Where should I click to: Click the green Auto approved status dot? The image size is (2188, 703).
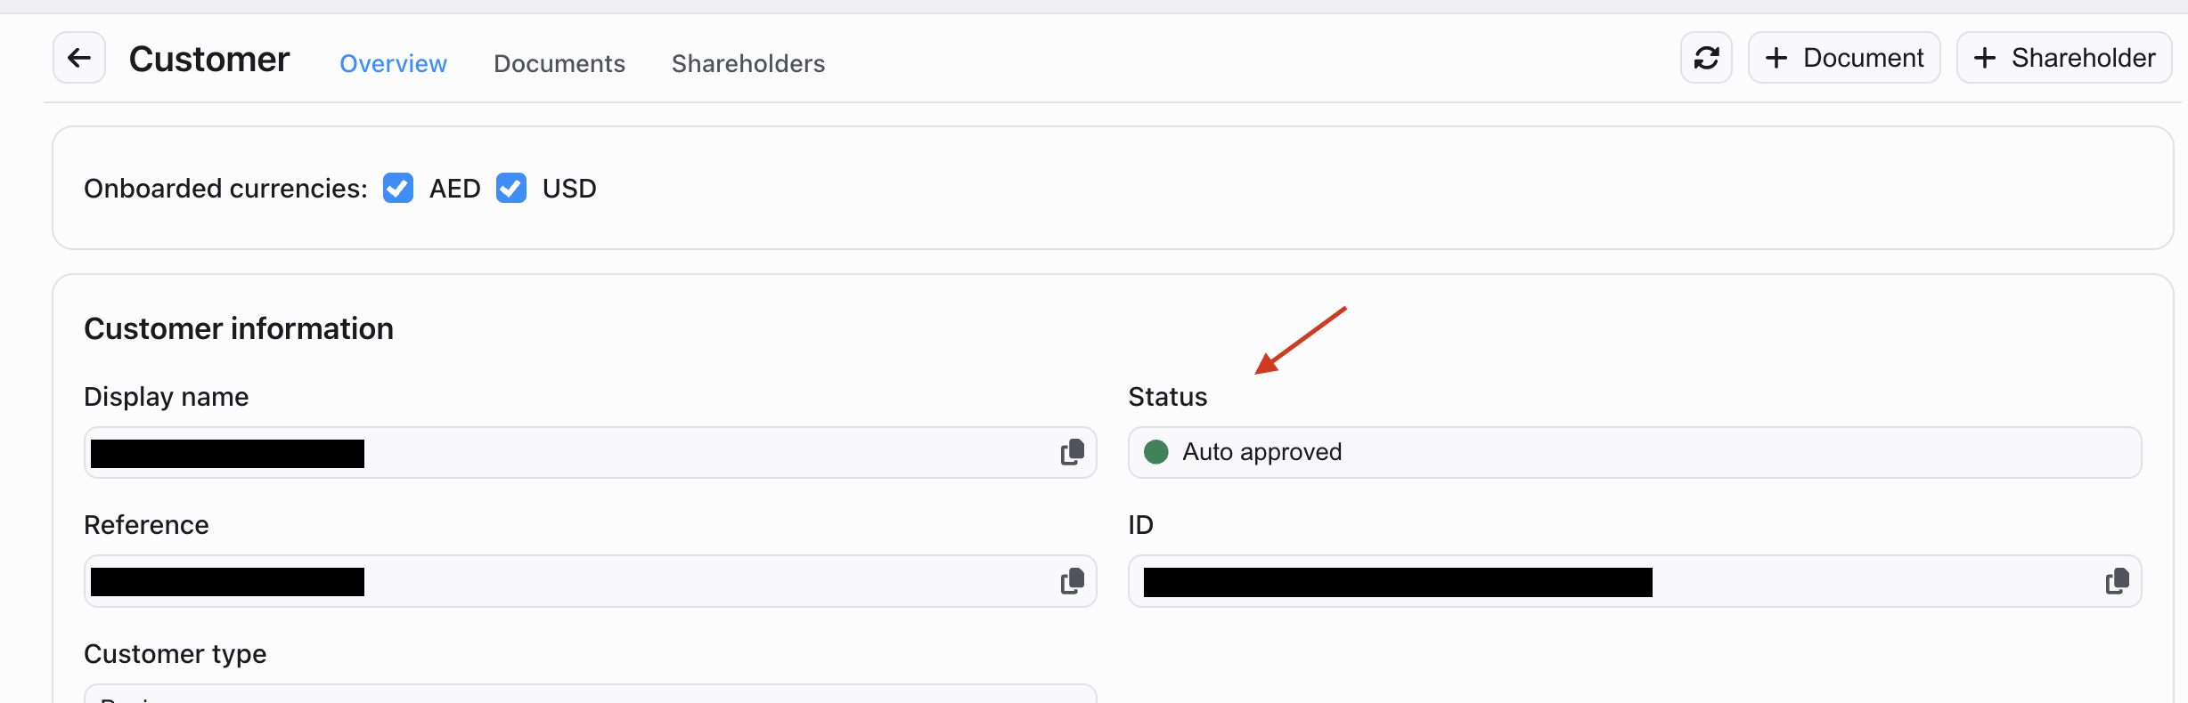tap(1156, 452)
